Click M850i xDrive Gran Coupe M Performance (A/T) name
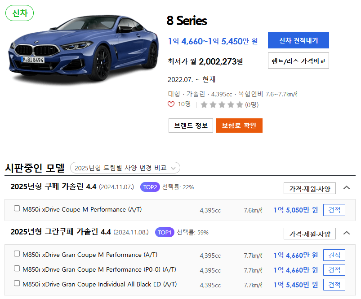 tap(90, 255)
